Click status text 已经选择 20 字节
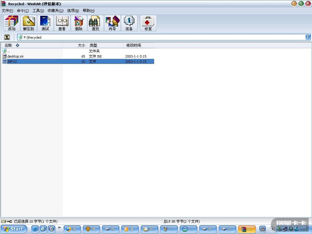 coord(36,221)
